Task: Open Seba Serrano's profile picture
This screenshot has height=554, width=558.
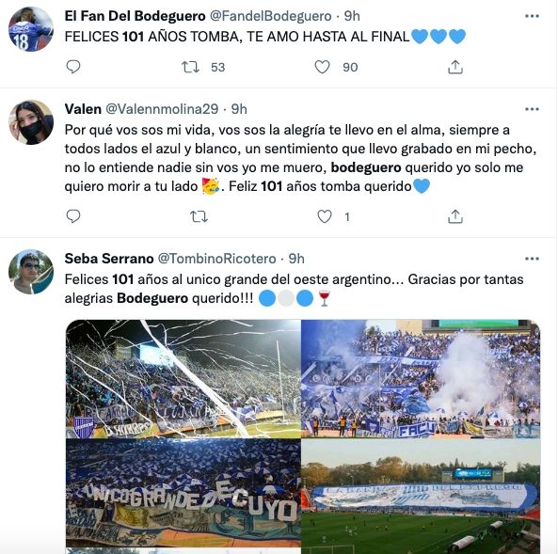Action: (x=31, y=272)
